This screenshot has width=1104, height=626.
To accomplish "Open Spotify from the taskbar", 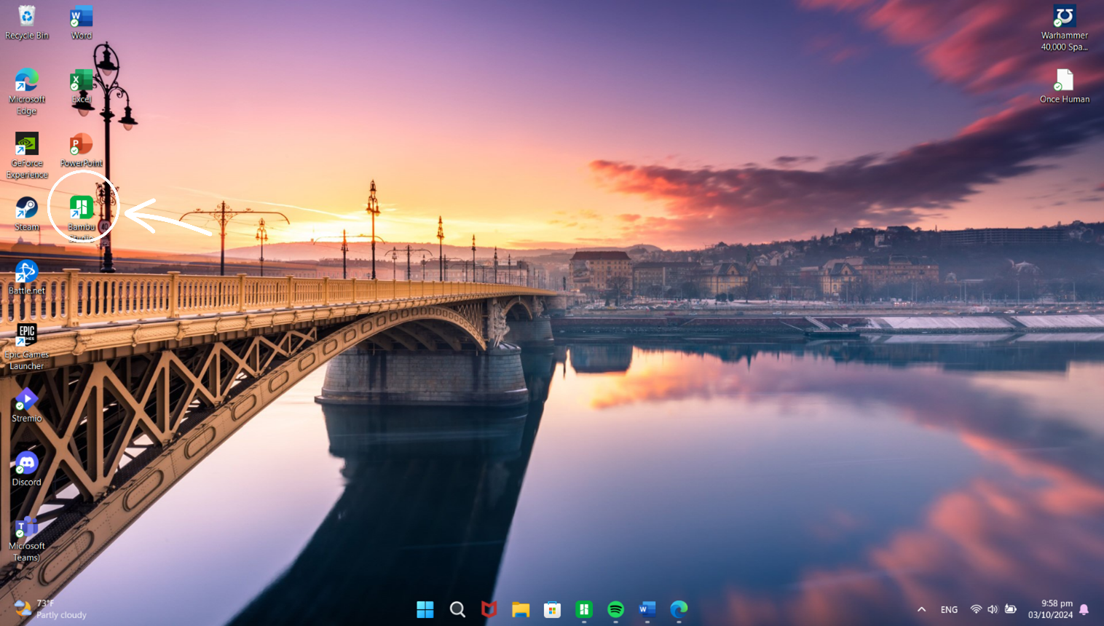I will point(615,609).
